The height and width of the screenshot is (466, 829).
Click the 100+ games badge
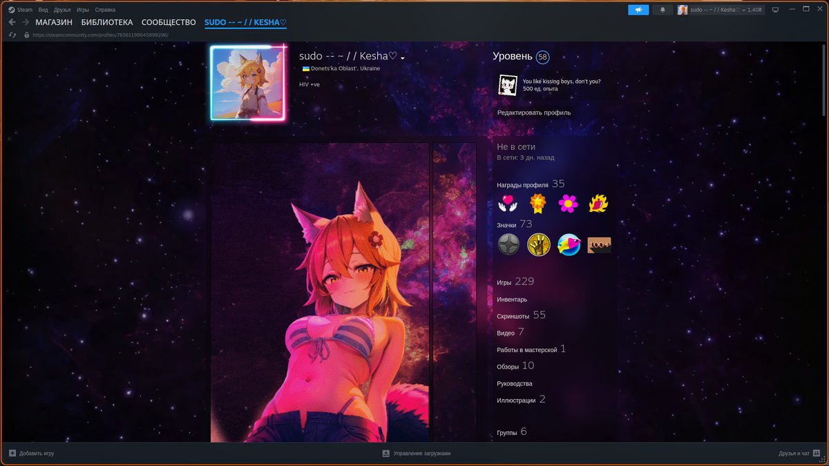click(x=600, y=244)
